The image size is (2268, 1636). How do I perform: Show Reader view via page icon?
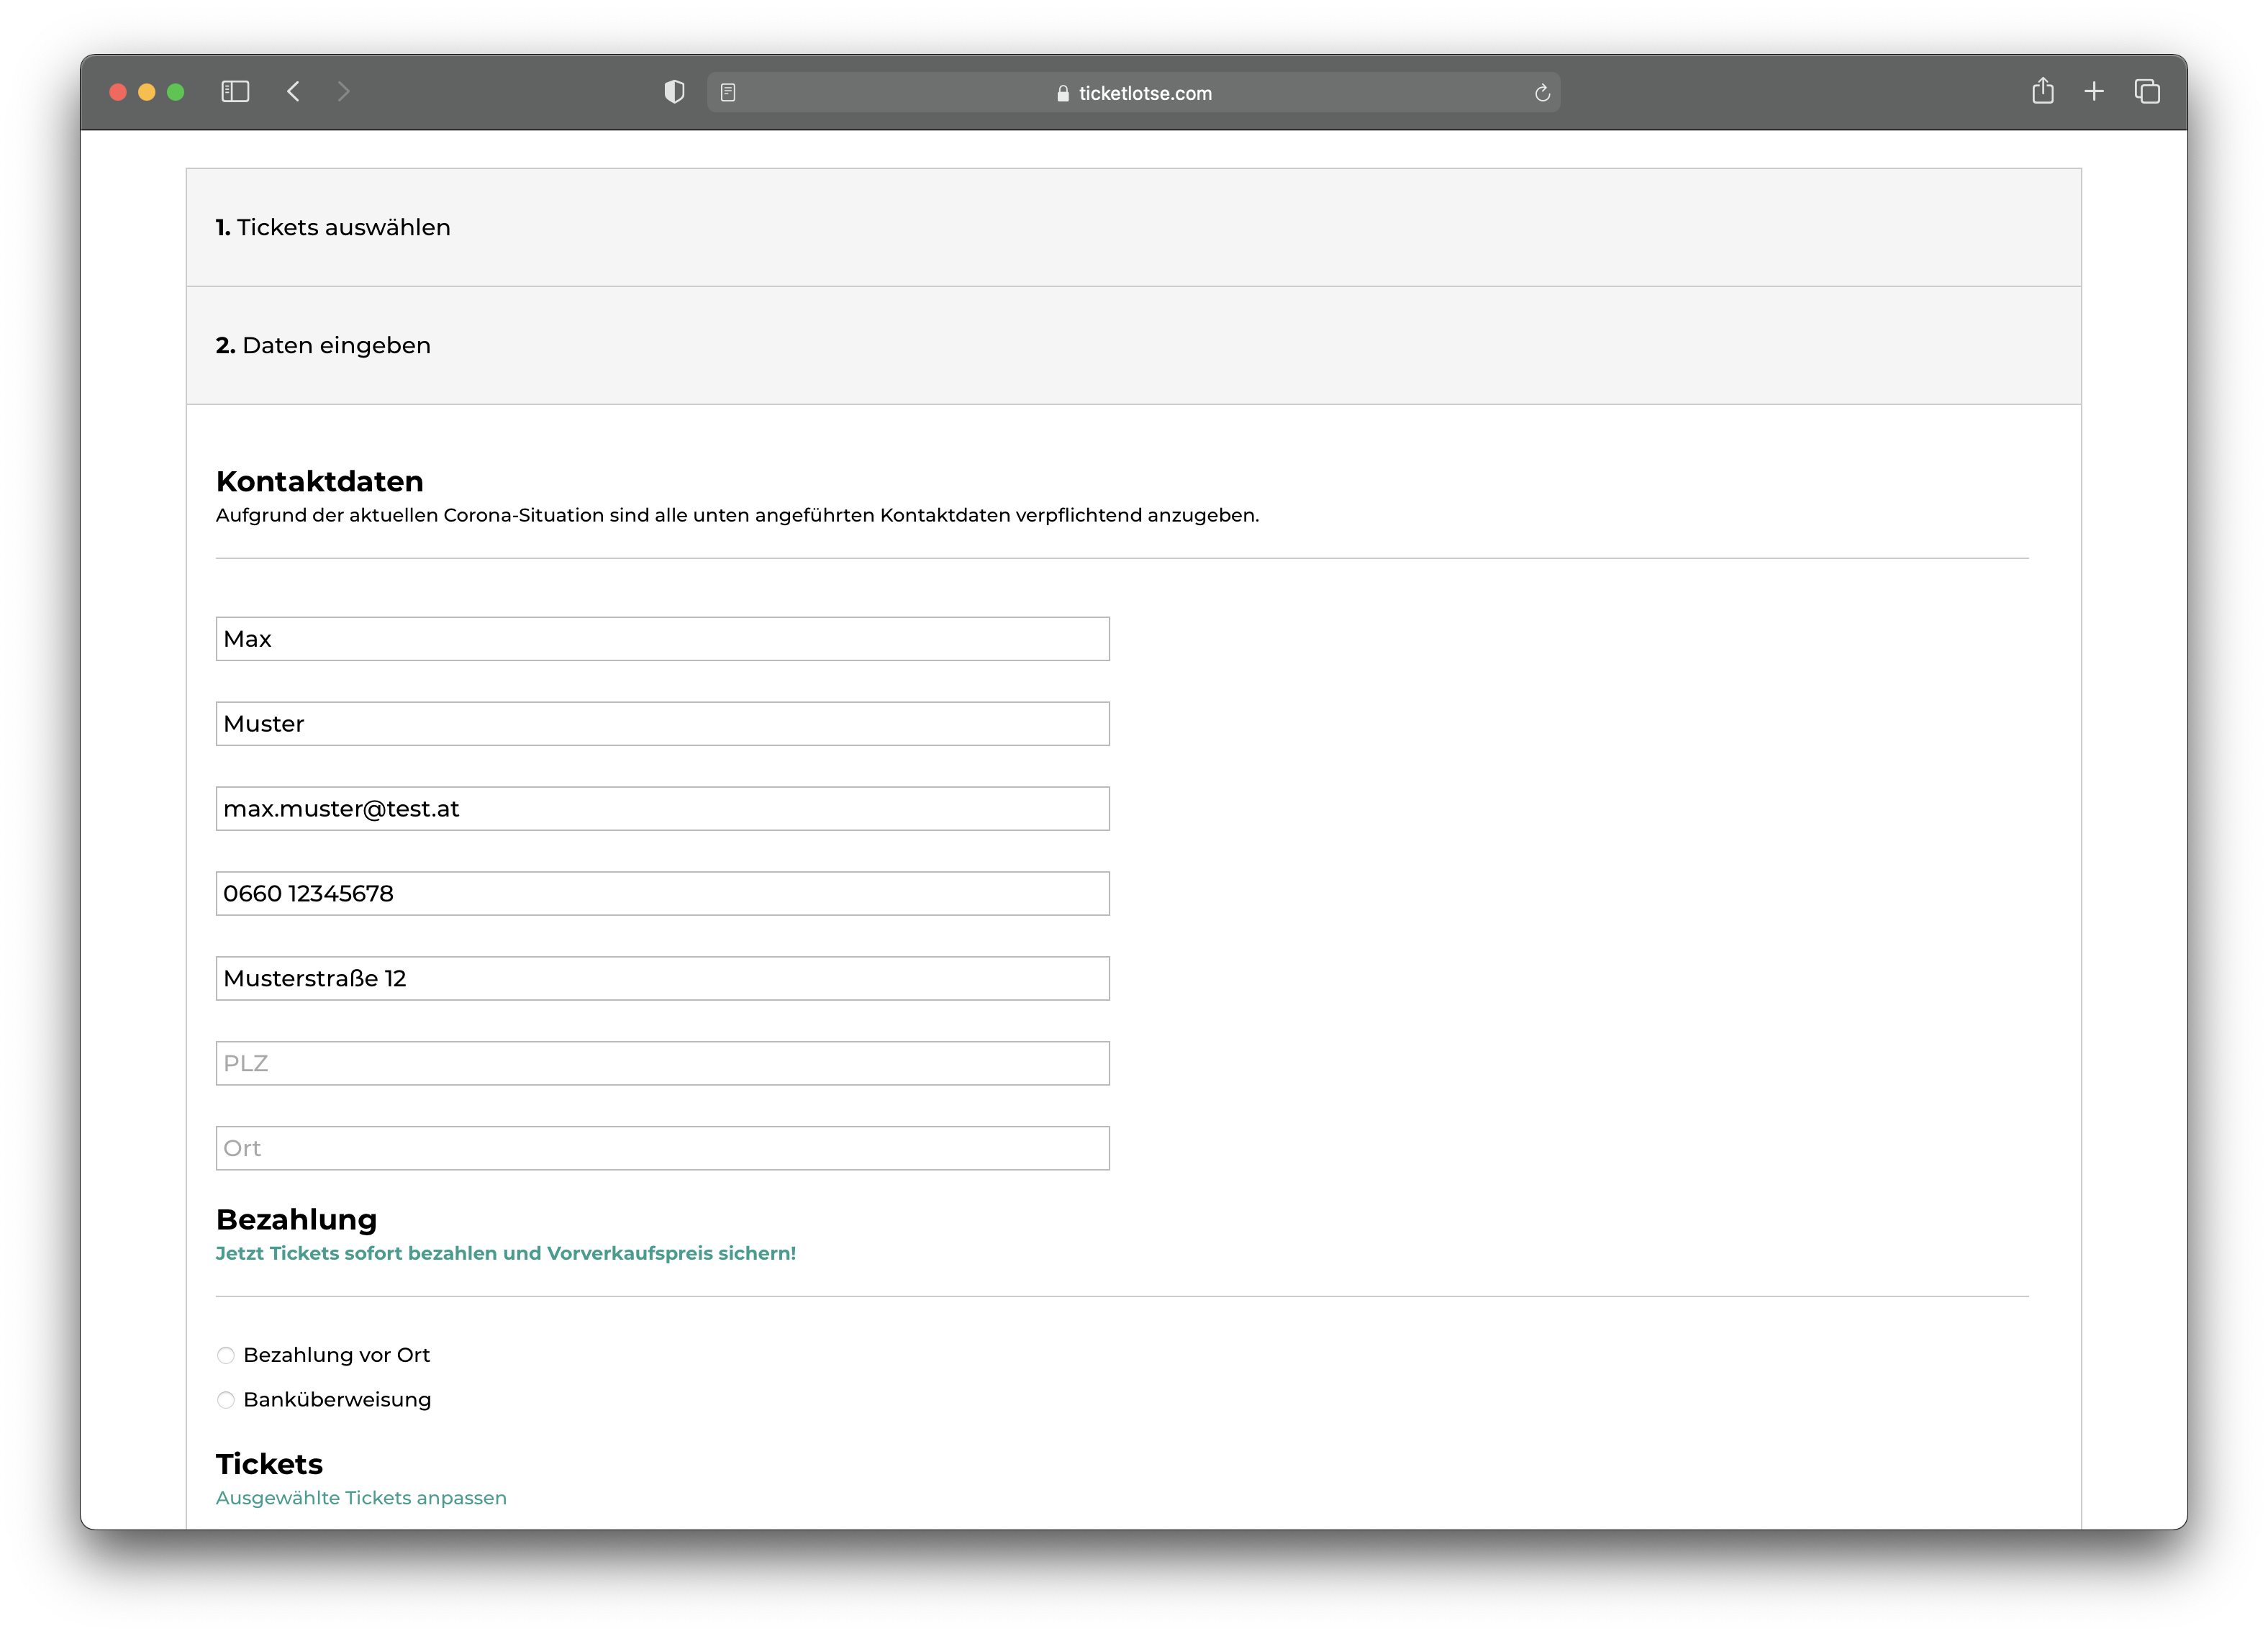click(x=728, y=93)
